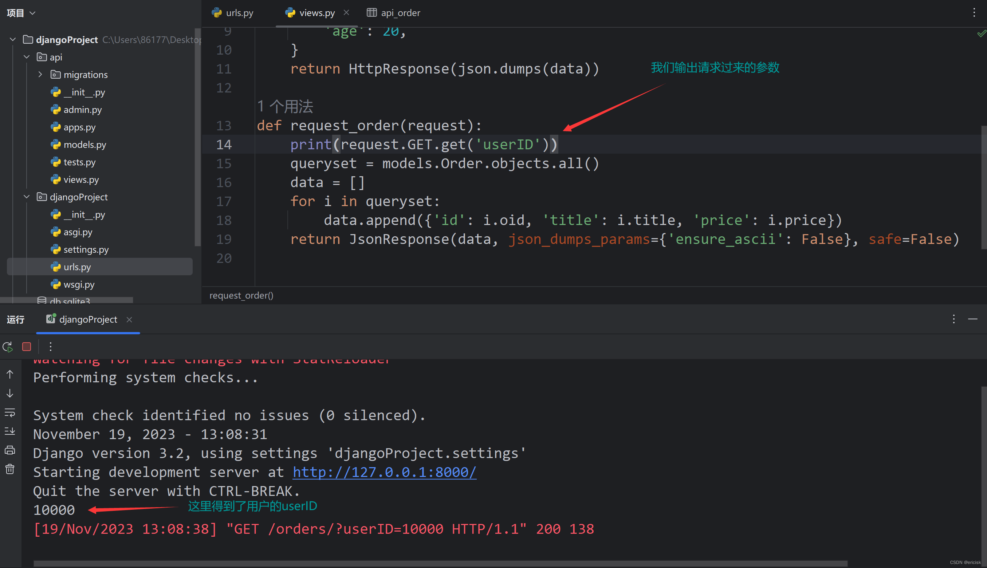Open run toolbar more options menu
The height and width of the screenshot is (568, 987).
[50, 346]
